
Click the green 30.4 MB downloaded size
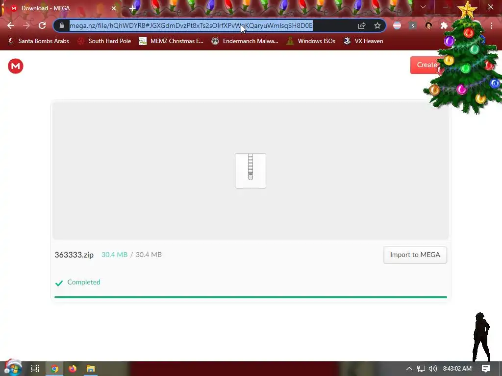[114, 255]
